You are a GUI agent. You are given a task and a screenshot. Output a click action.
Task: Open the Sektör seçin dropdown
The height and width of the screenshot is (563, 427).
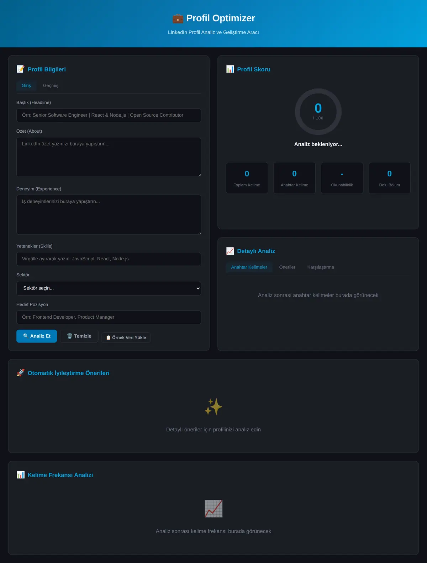tap(109, 288)
